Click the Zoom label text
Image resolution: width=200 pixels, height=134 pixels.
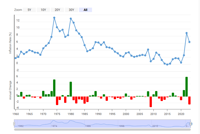click(x=18, y=10)
